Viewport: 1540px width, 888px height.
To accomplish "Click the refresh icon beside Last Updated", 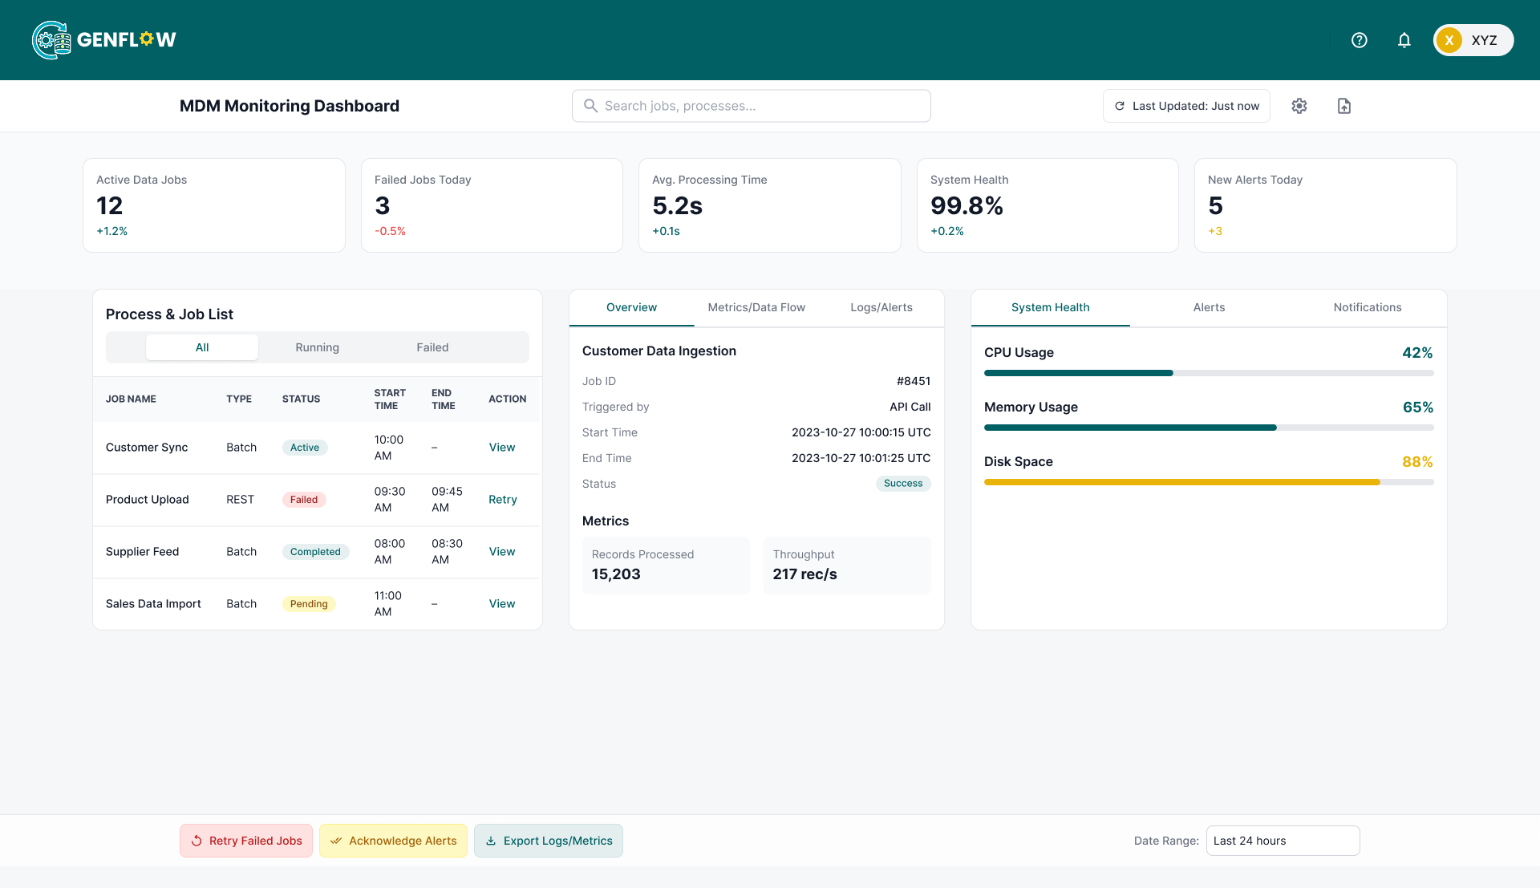I will (1120, 106).
